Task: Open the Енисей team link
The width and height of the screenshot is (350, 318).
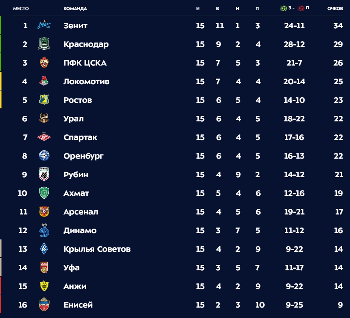Action: click(78, 305)
